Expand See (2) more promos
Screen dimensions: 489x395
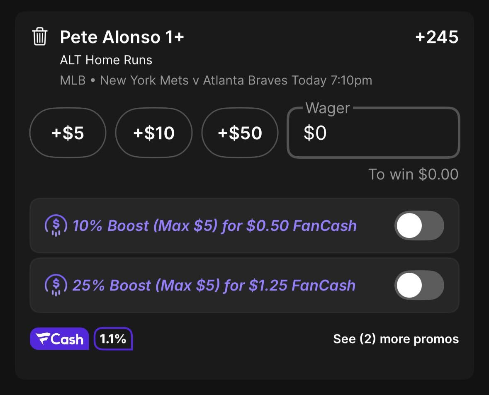396,339
